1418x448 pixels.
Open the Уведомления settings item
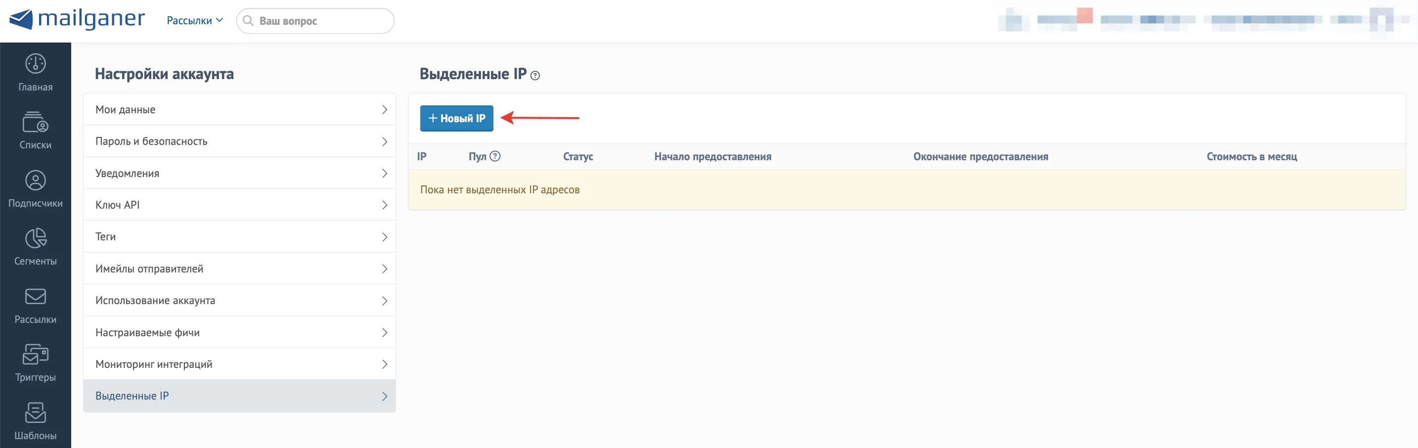point(239,174)
